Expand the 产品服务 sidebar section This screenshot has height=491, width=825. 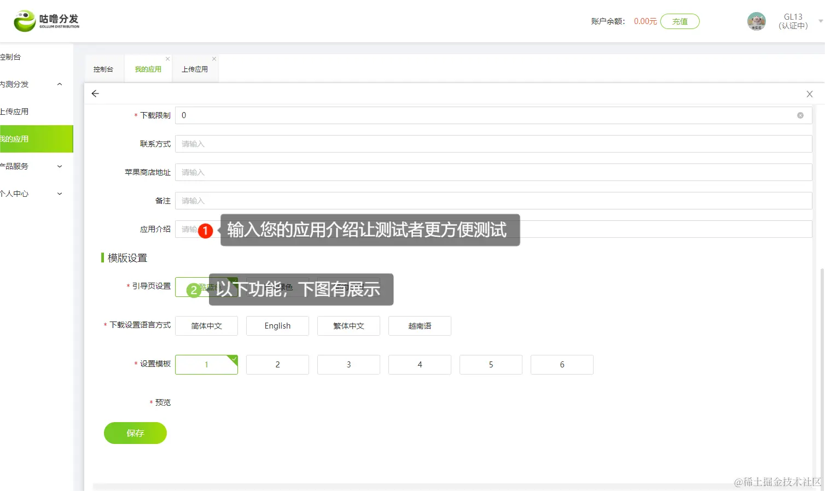coord(59,166)
